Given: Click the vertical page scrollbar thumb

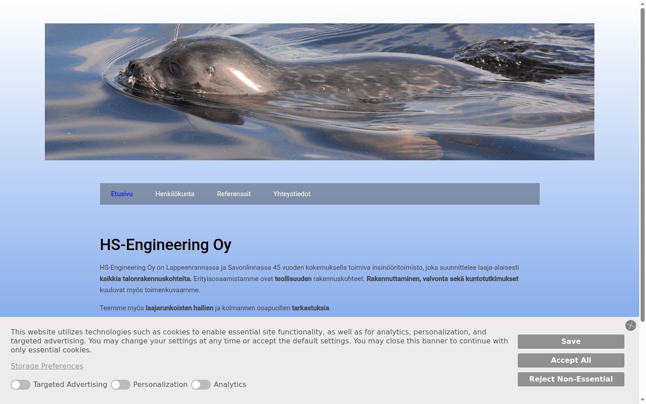Looking at the screenshot, I should [x=642, y=164].
